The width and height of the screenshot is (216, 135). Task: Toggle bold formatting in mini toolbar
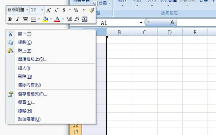pyautogui.click(x=10, y=19)
